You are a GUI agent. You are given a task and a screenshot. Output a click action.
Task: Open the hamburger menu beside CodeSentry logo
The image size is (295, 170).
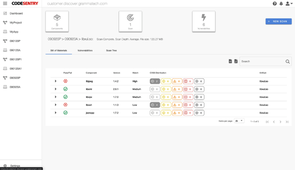click(5, 3)
